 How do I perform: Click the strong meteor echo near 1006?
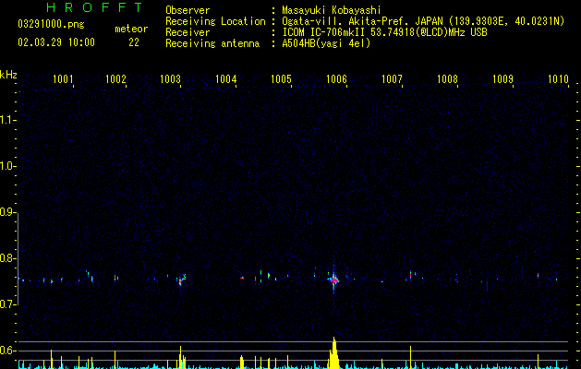tap(334, 280)
